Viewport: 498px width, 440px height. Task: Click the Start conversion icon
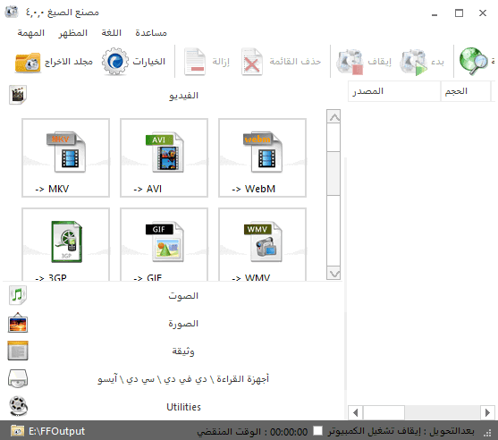click(413, 62)
